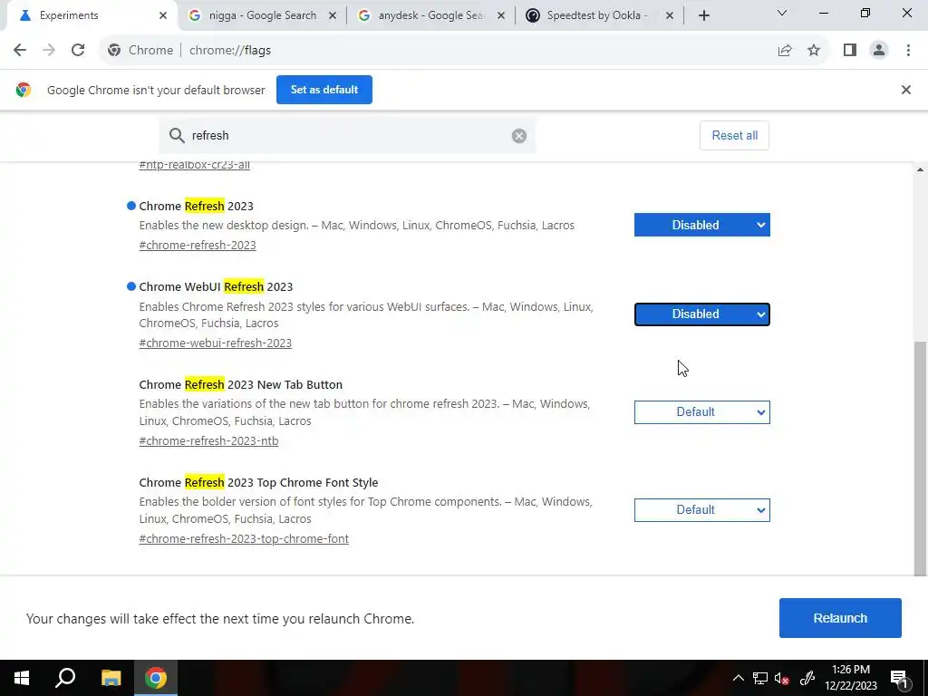
Task: Close the anydesk Google Search tab
Action: [500, 16]
